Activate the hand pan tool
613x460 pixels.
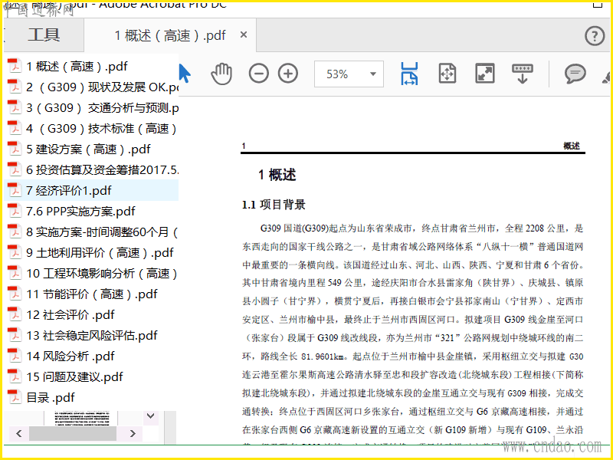pyautogui.click(x=221, y=73)
